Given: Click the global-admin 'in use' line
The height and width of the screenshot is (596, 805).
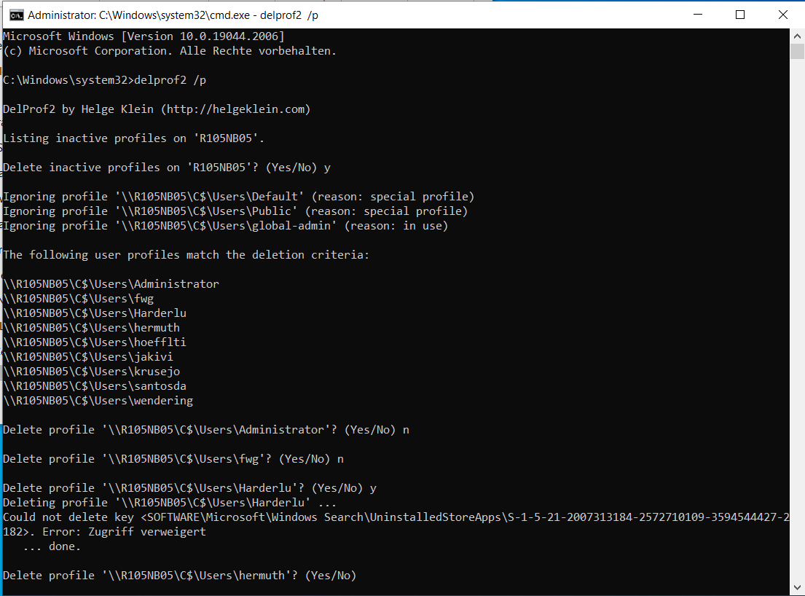Looking at the screenshot, I should [226, 226].
